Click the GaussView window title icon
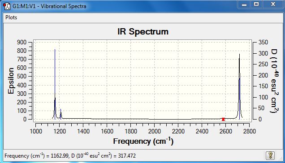Viewport: 285px width, 163px height. (7, 6)
